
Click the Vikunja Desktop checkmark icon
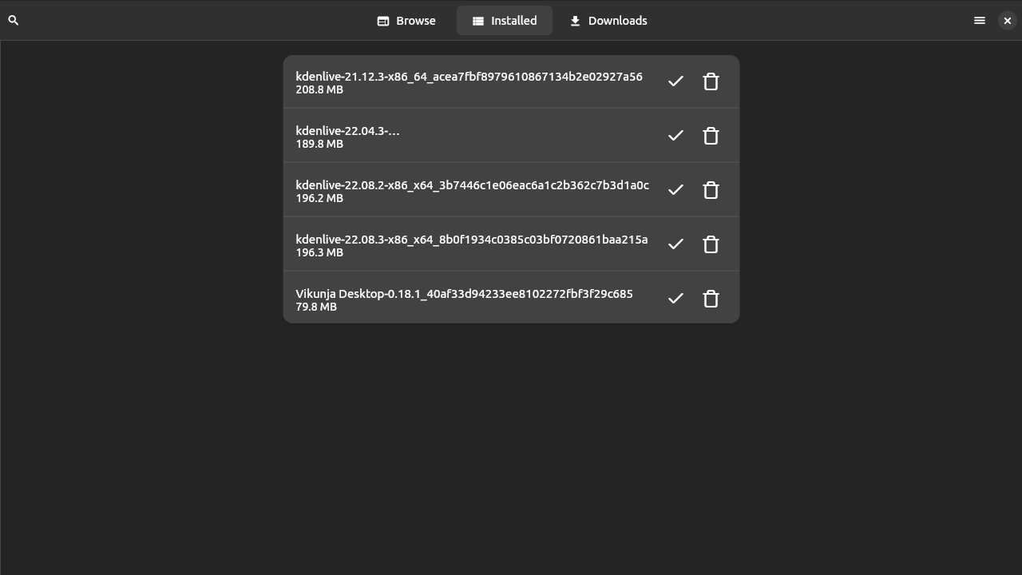pyautogui.click(x=675, y=299)
